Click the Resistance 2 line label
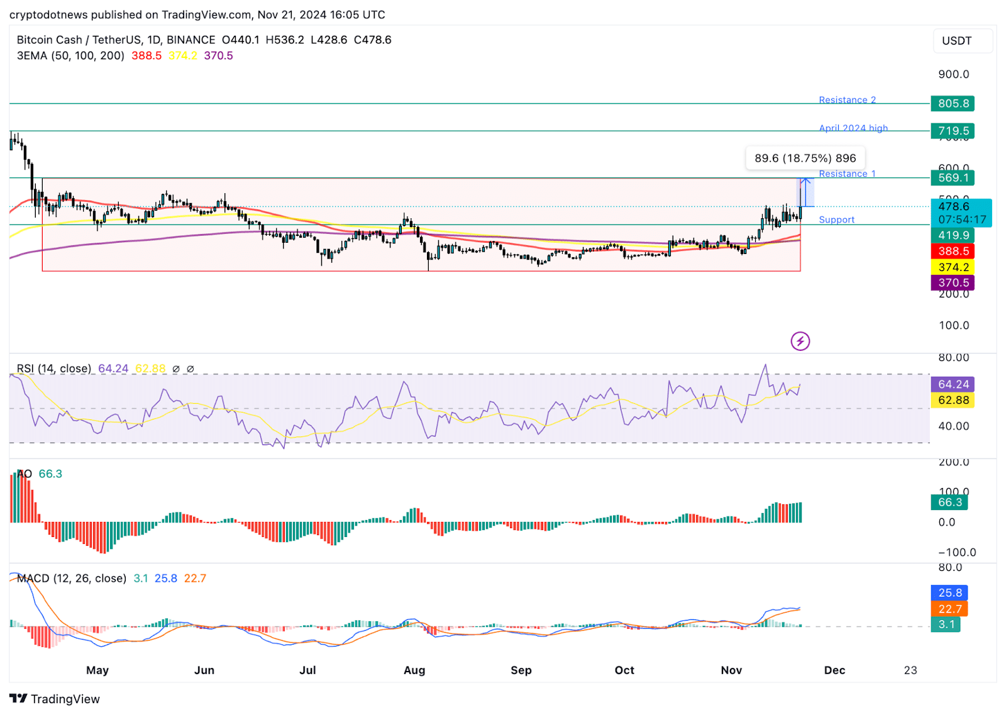This screenshot has height=715, width=1006. (847, 100)
